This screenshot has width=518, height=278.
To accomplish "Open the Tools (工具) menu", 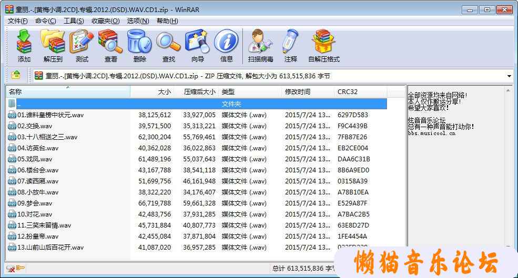I will pyautogui.click(x=74, y=21).
